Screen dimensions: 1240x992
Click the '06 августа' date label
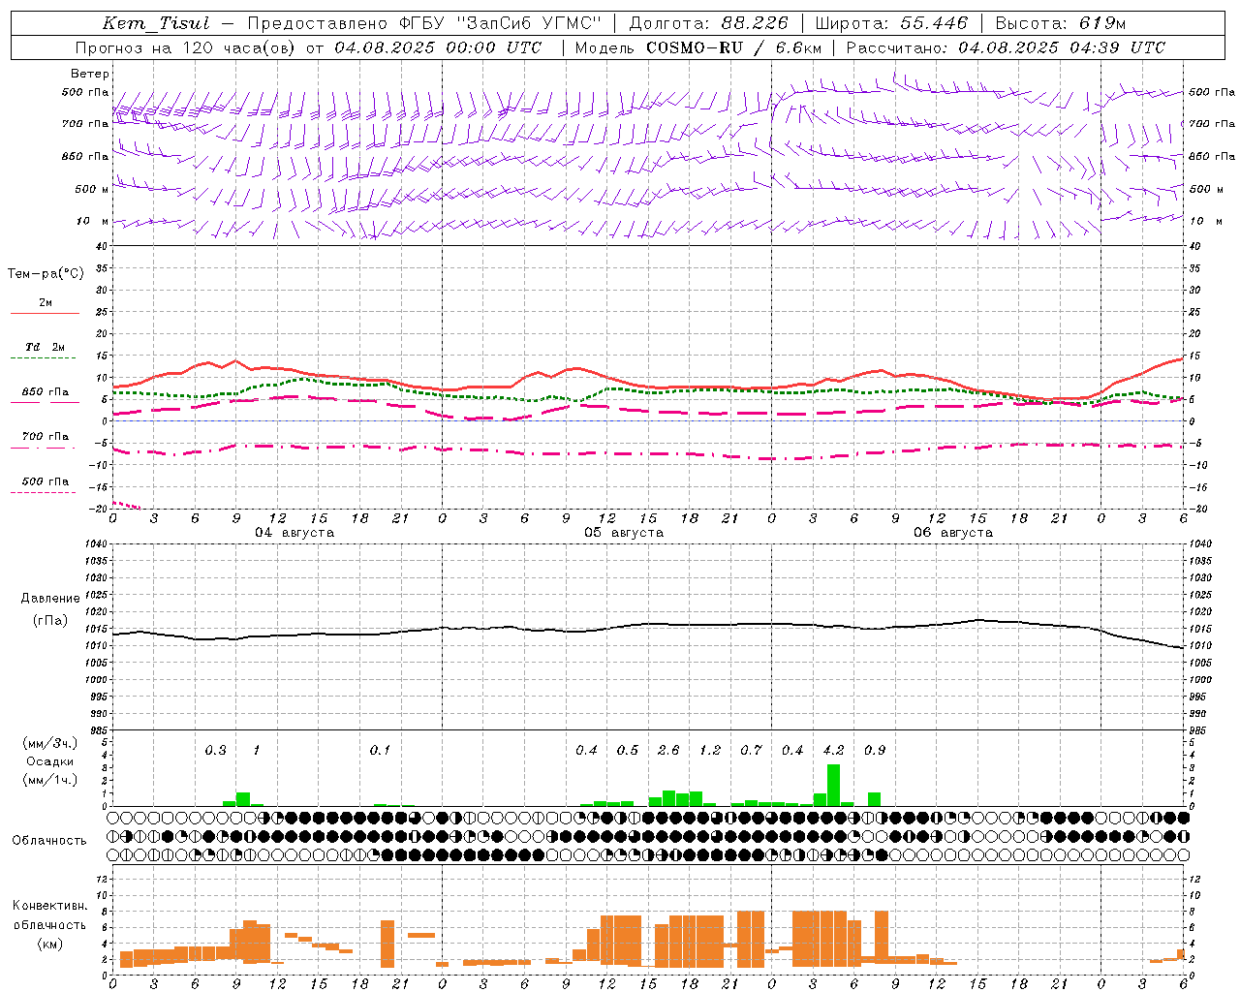(953, 533)
